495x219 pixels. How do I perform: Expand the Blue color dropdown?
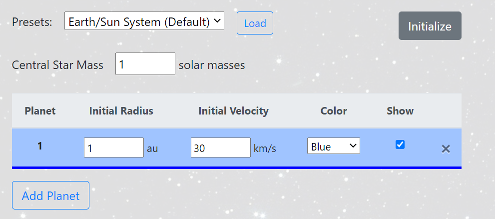(x=333, y=145)
